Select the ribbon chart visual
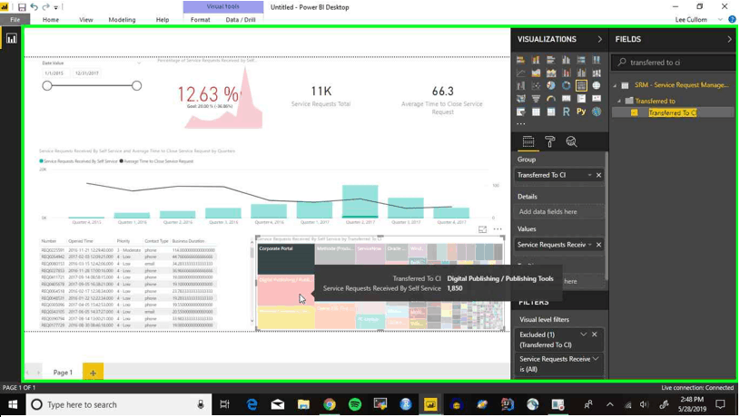740x417 pixels. 597,73
